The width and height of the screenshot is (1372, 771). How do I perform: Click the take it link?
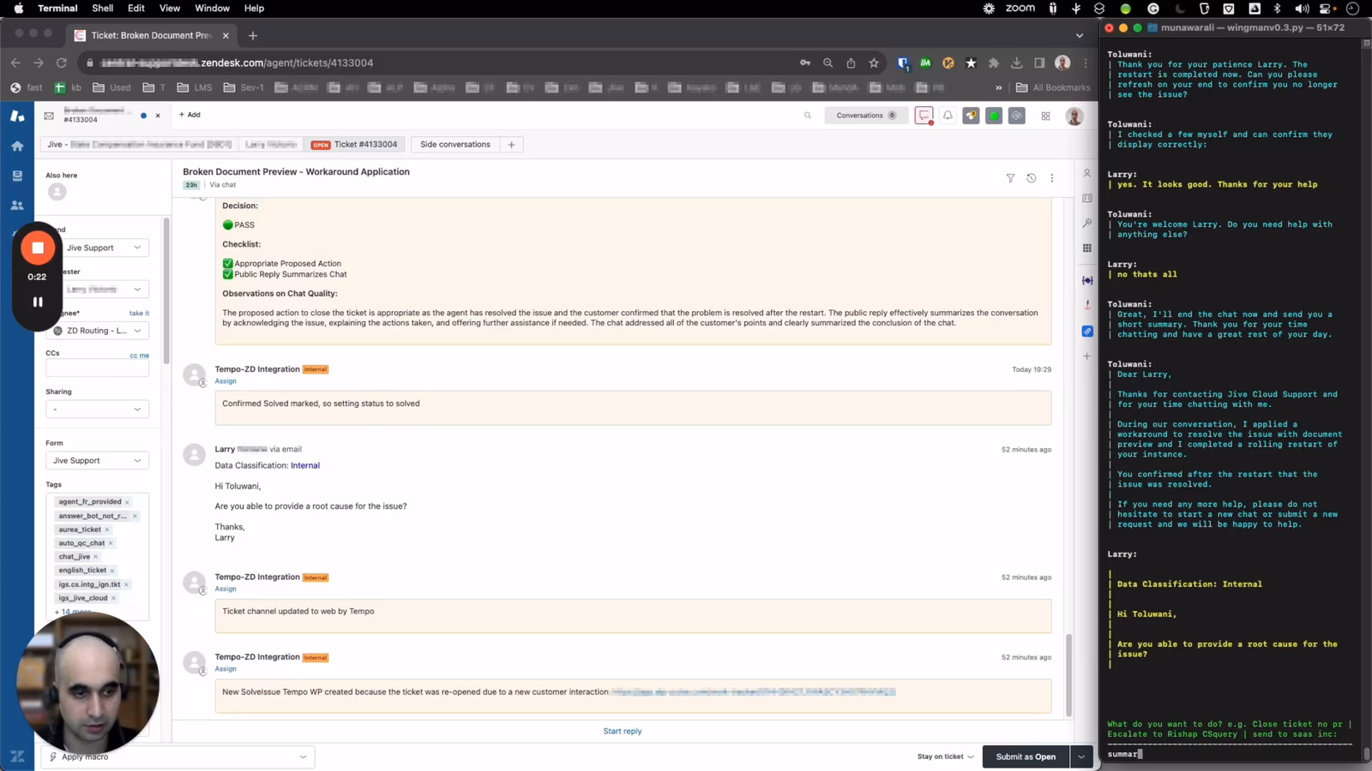pos(139,314)
